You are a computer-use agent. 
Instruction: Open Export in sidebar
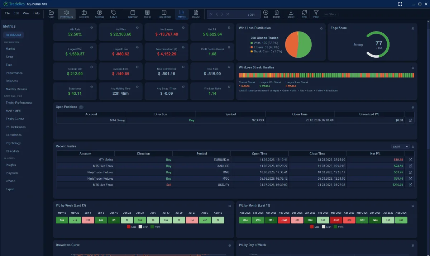click(x=10, y=189)
